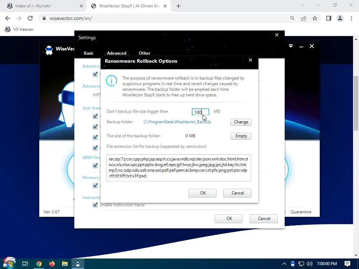Viewport: 359px width, 269px height.
Task: Reload the wisevector.com page
Action: [x=30, y=18]
